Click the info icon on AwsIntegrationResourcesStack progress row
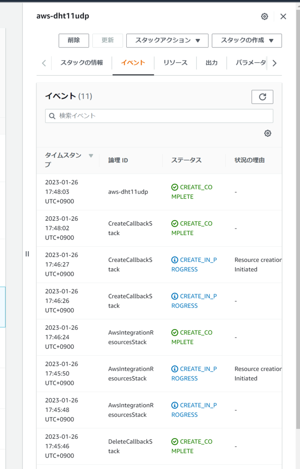The image size is (300, 469). click(174, 368)
